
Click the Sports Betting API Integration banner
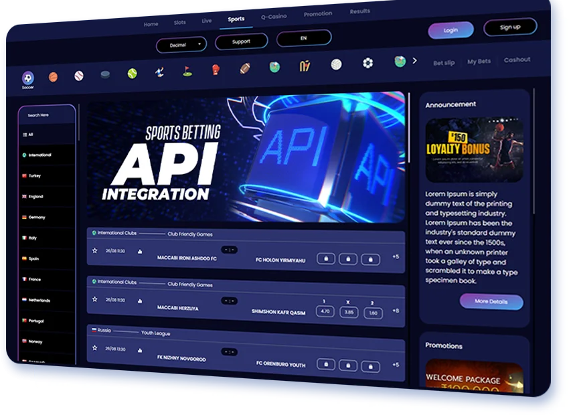[x=246, y=157]
